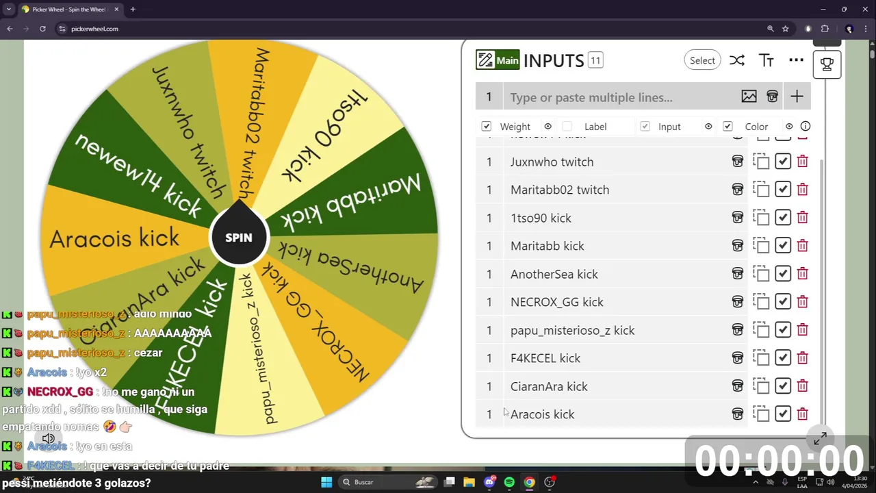Add an image input with the picture icon
The width and height of the screenshot is (876, 493).
point(749,97)
